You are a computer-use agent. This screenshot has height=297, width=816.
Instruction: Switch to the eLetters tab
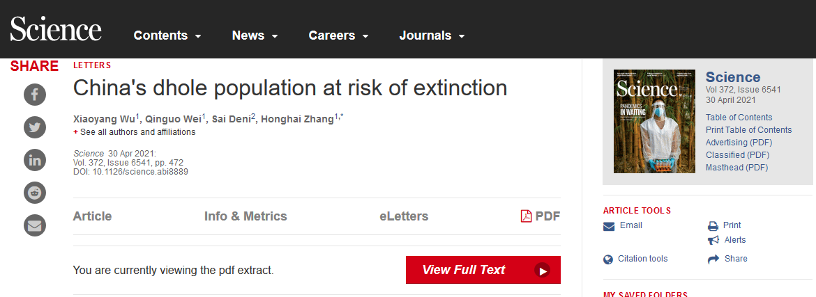point(404,216)
